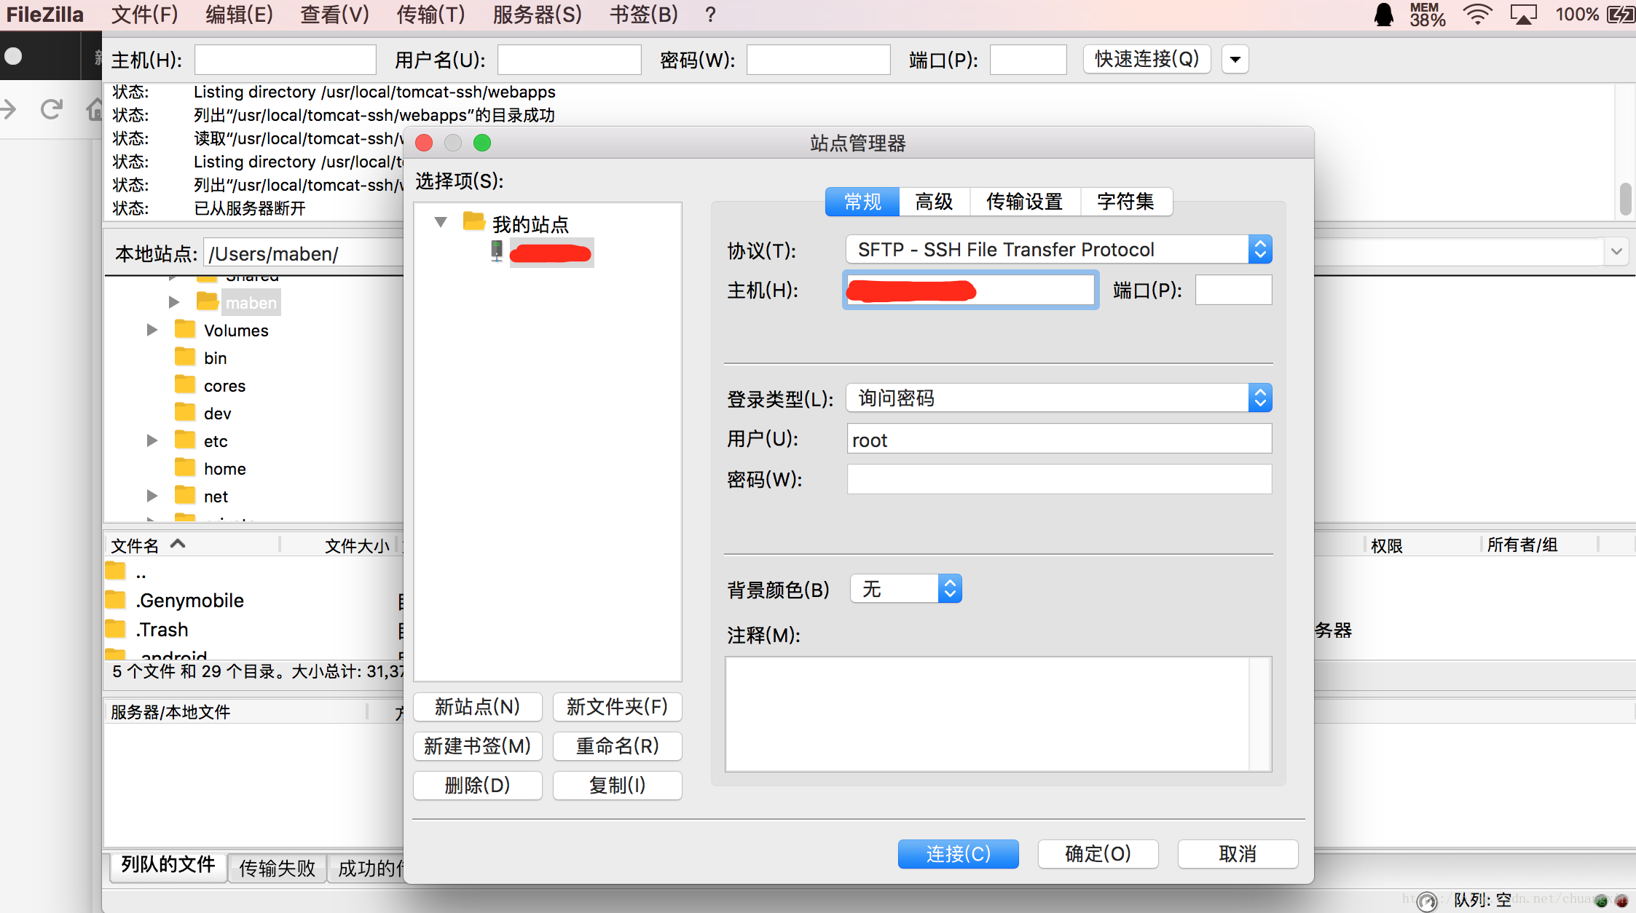Click the quick connect 主机(H) field
Viewport: 1636px width, 913px height.
tap(286, 60)
